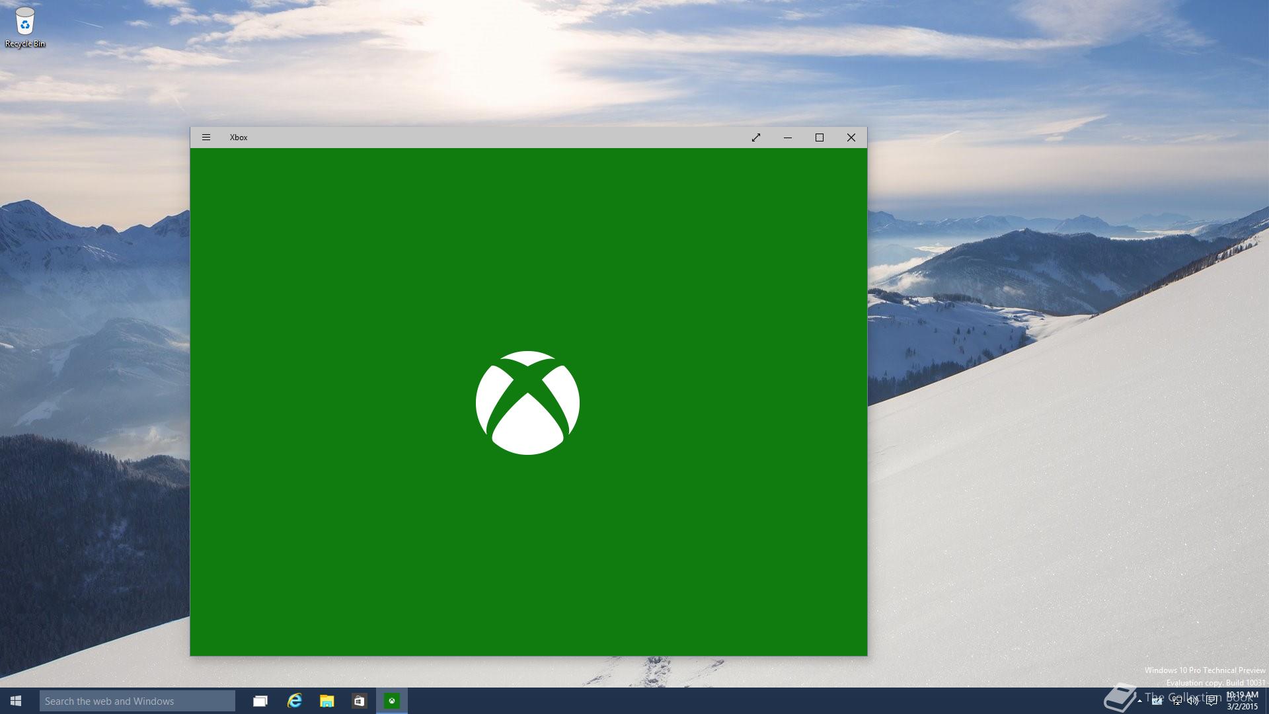Click the 'Search the web and Windows' box
This screenshot has height=714, width=1269.
(137, 701)
